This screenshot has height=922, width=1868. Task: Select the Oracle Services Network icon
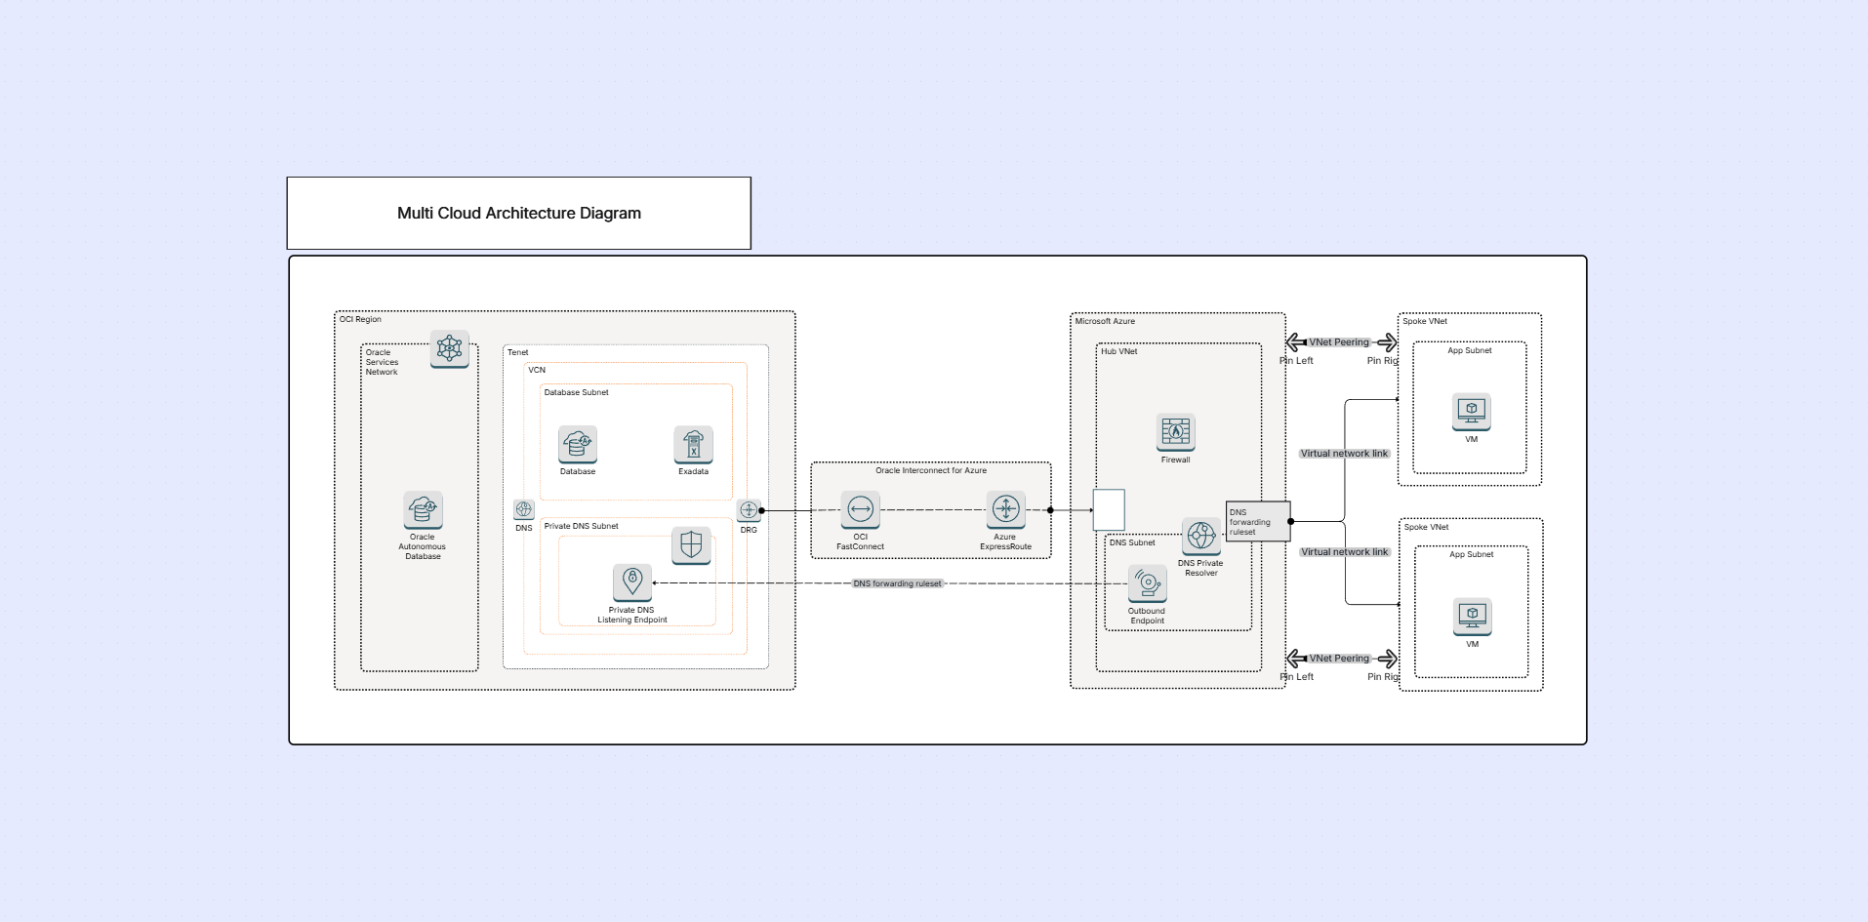[x=449, y=348]
